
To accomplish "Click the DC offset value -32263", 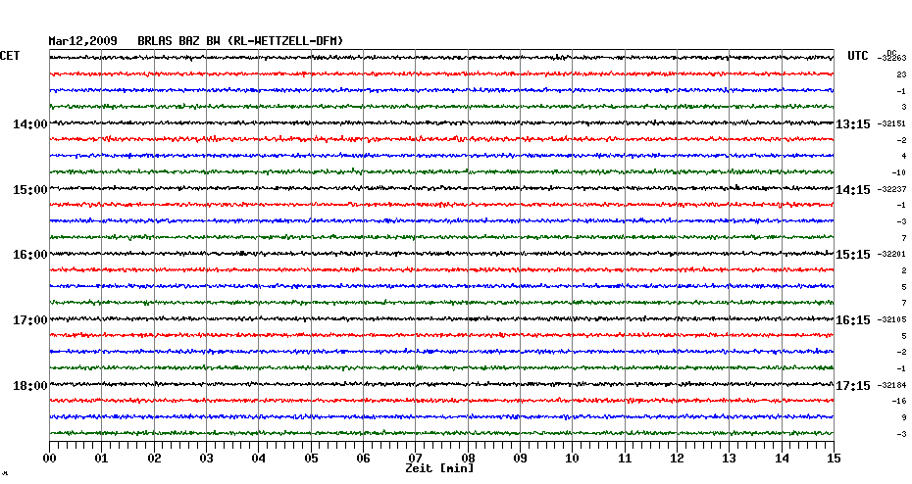I will [892, 58].
